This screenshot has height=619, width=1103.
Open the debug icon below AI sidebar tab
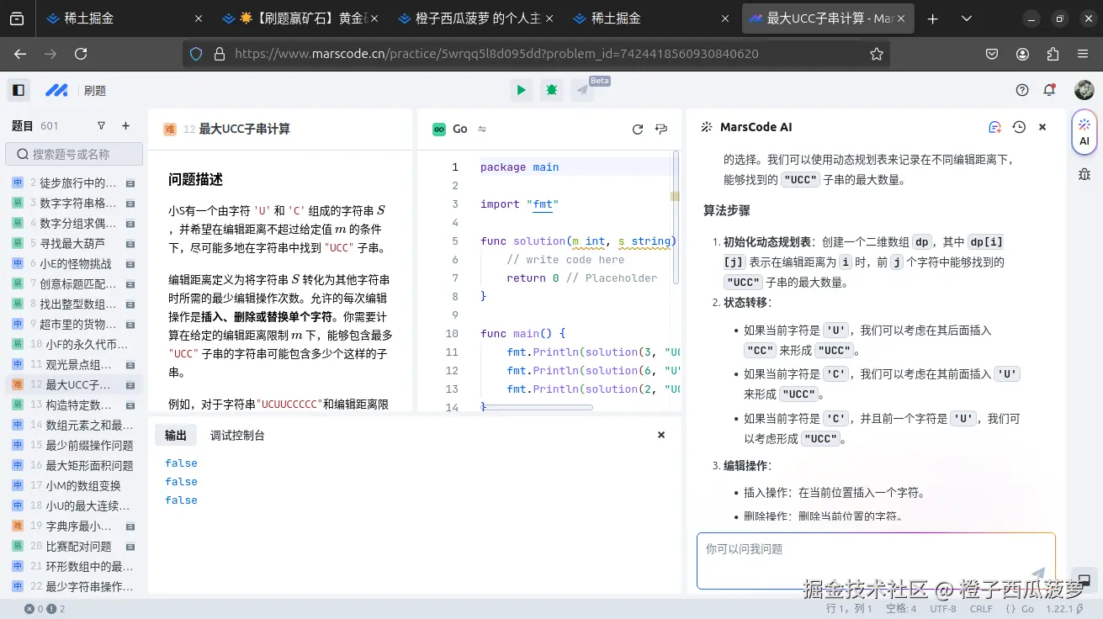[1084, 174]
